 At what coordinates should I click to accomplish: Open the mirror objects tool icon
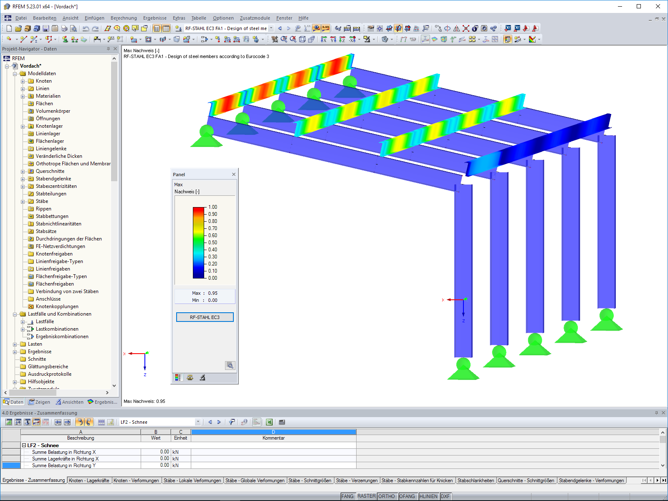point(456,28)
